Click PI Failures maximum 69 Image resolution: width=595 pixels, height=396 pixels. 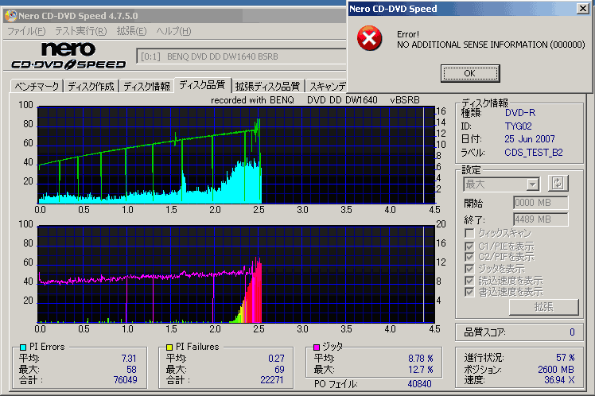[x=279, y=369]
